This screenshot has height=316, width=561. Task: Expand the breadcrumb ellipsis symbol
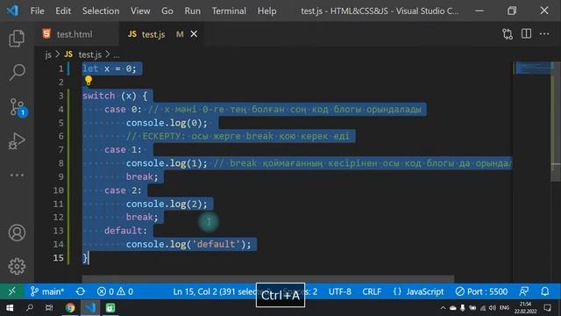[x=117, y=55]
